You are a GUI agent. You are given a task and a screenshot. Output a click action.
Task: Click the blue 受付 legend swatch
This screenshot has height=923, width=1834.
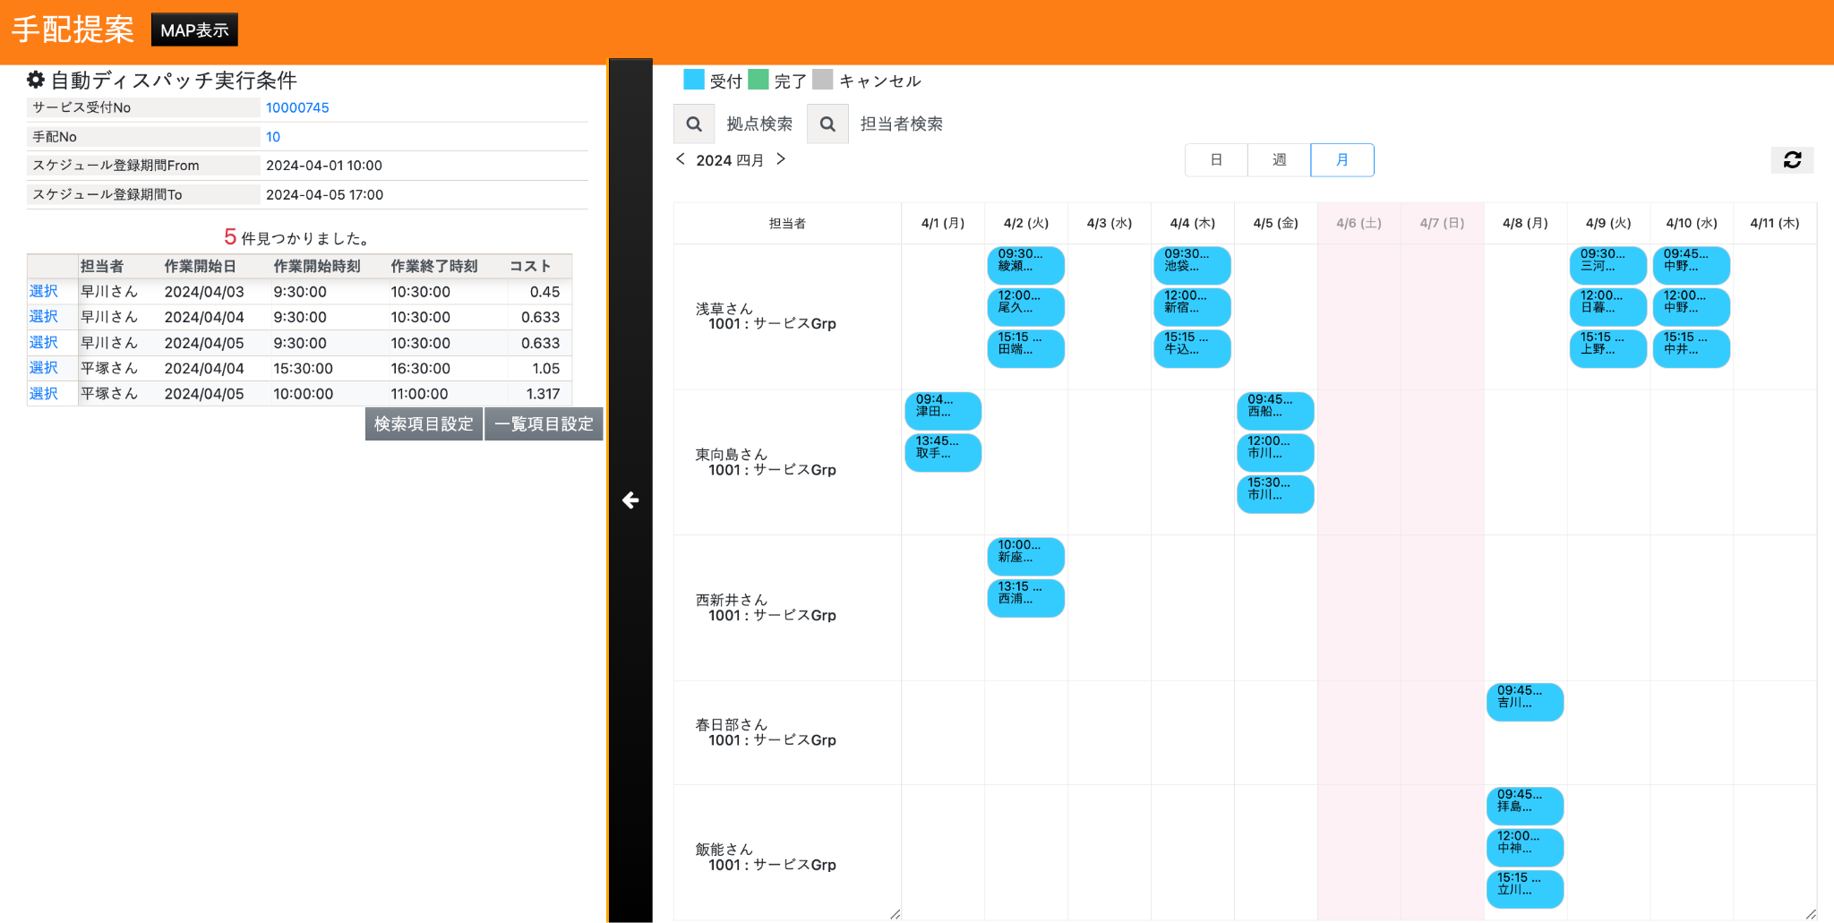coord(694,80)
